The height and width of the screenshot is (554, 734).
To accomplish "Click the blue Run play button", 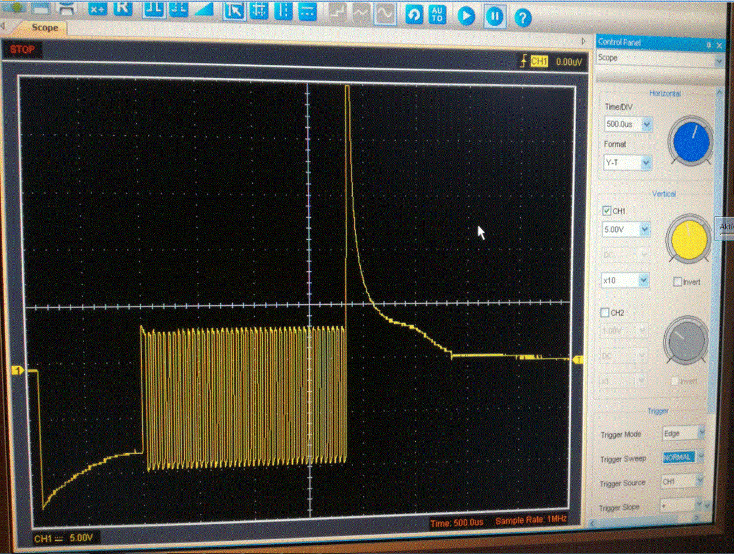I will [466, 16].
